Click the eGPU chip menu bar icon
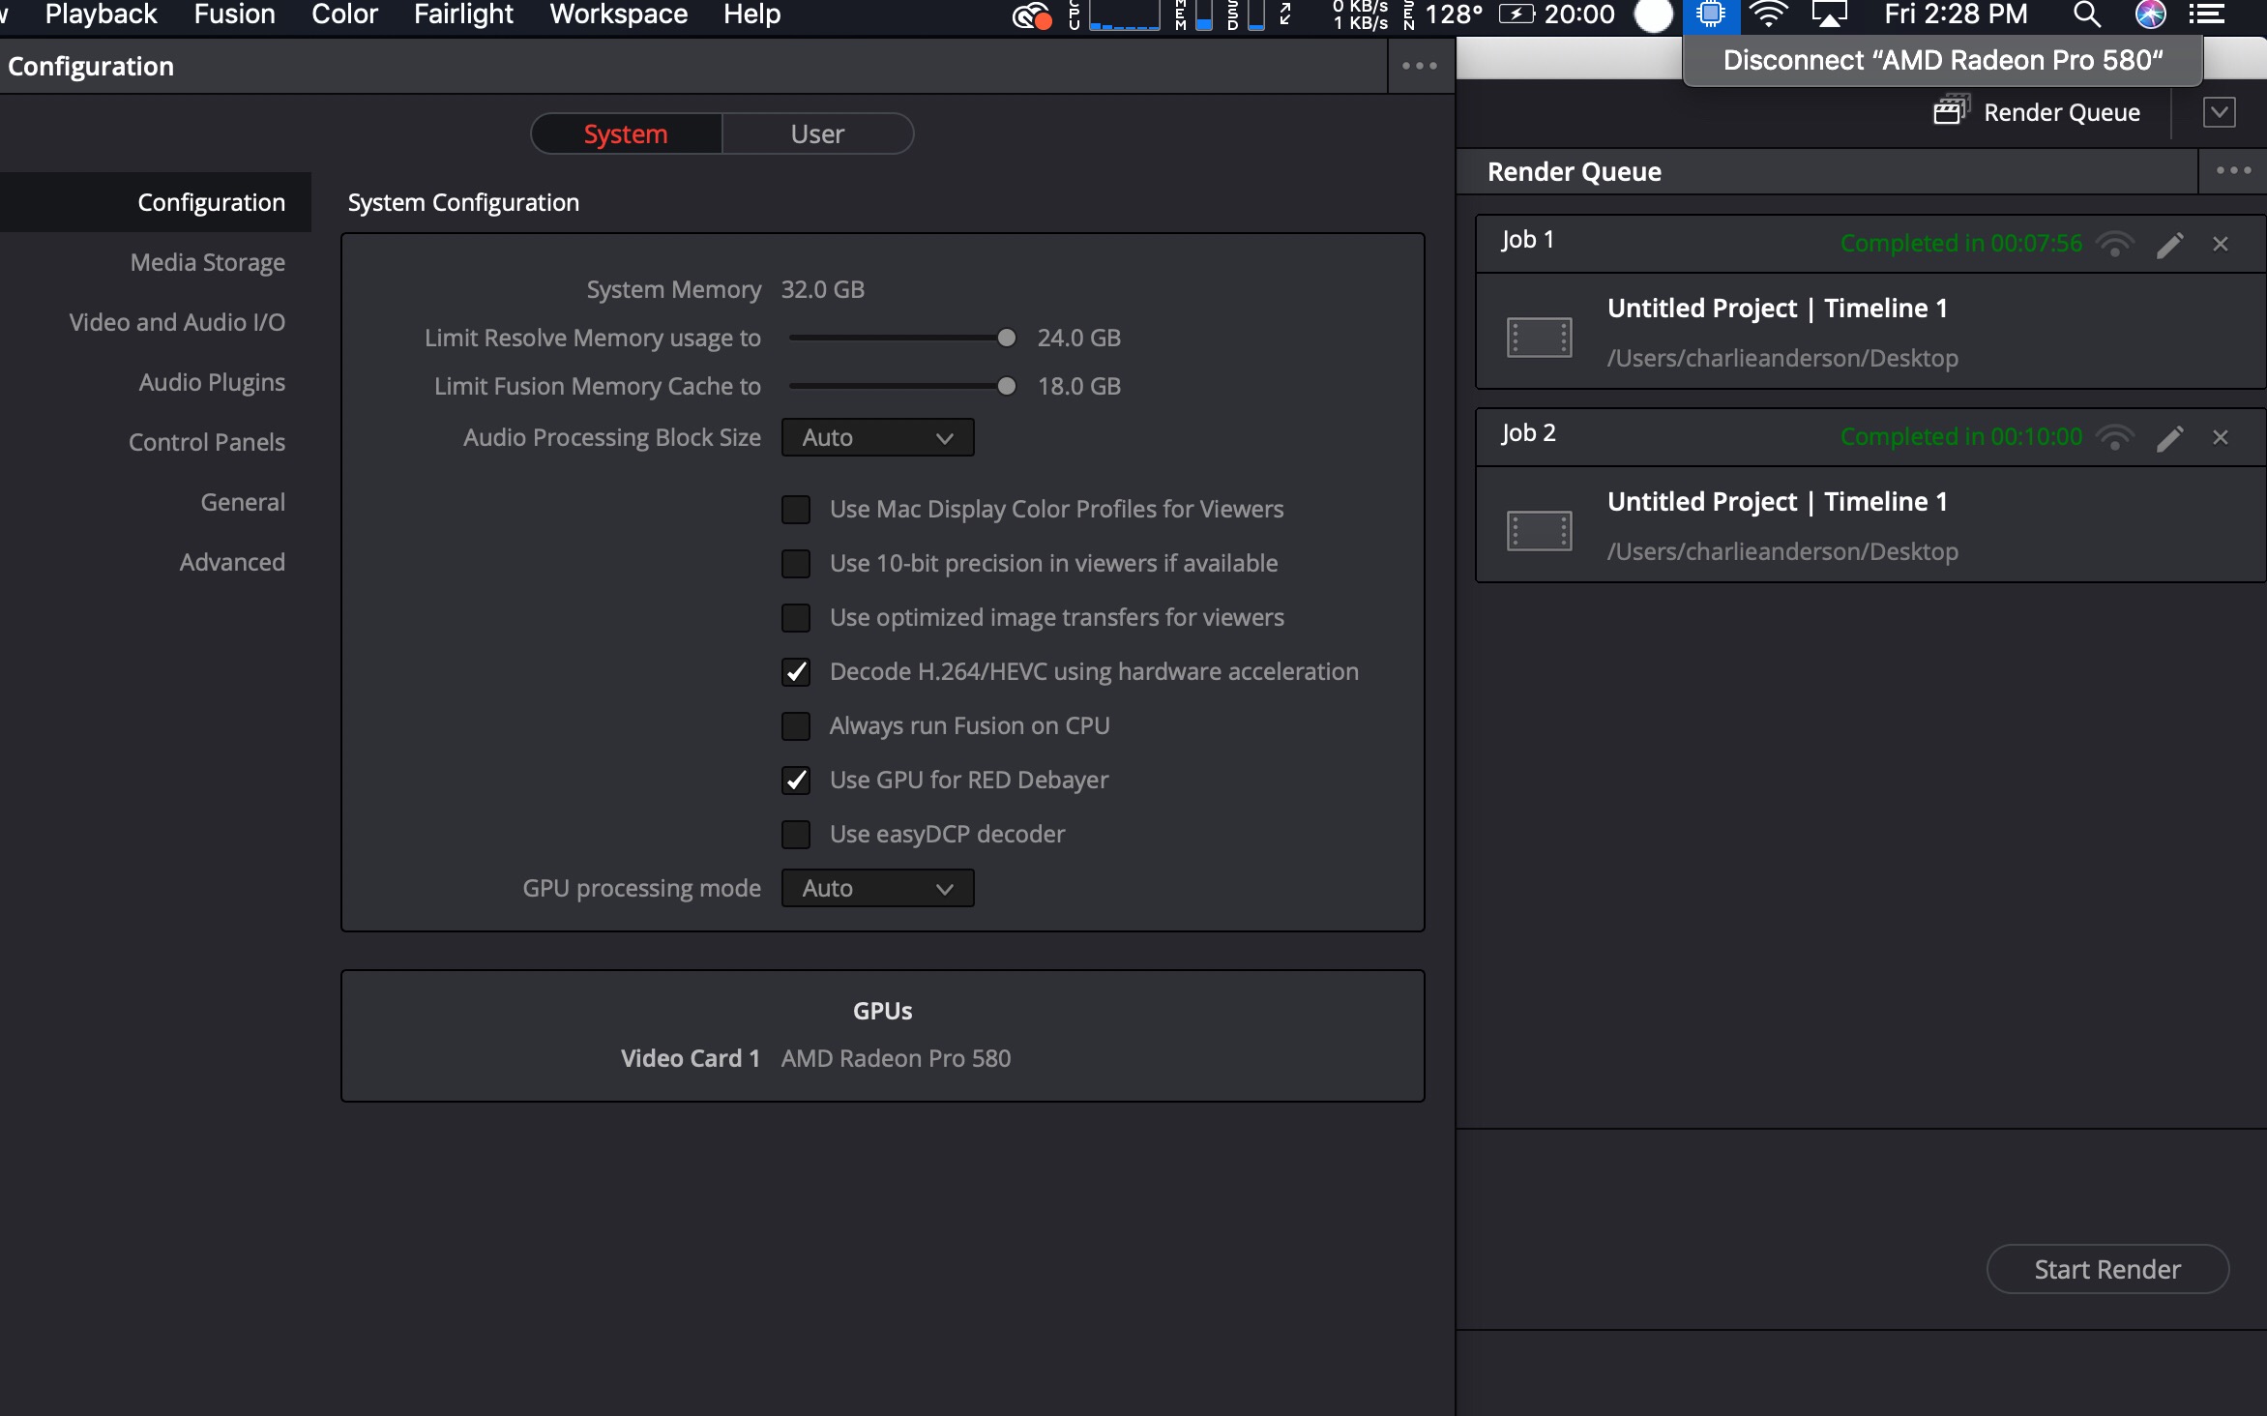Screen dimensions: 2267x1416 [x=1711, y=15]
